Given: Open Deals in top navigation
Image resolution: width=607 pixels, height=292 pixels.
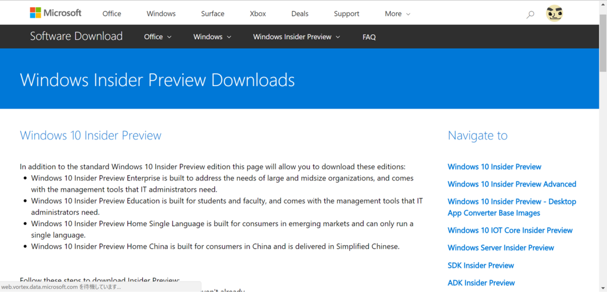Looking at the screenshot, I should coord(300,14).
